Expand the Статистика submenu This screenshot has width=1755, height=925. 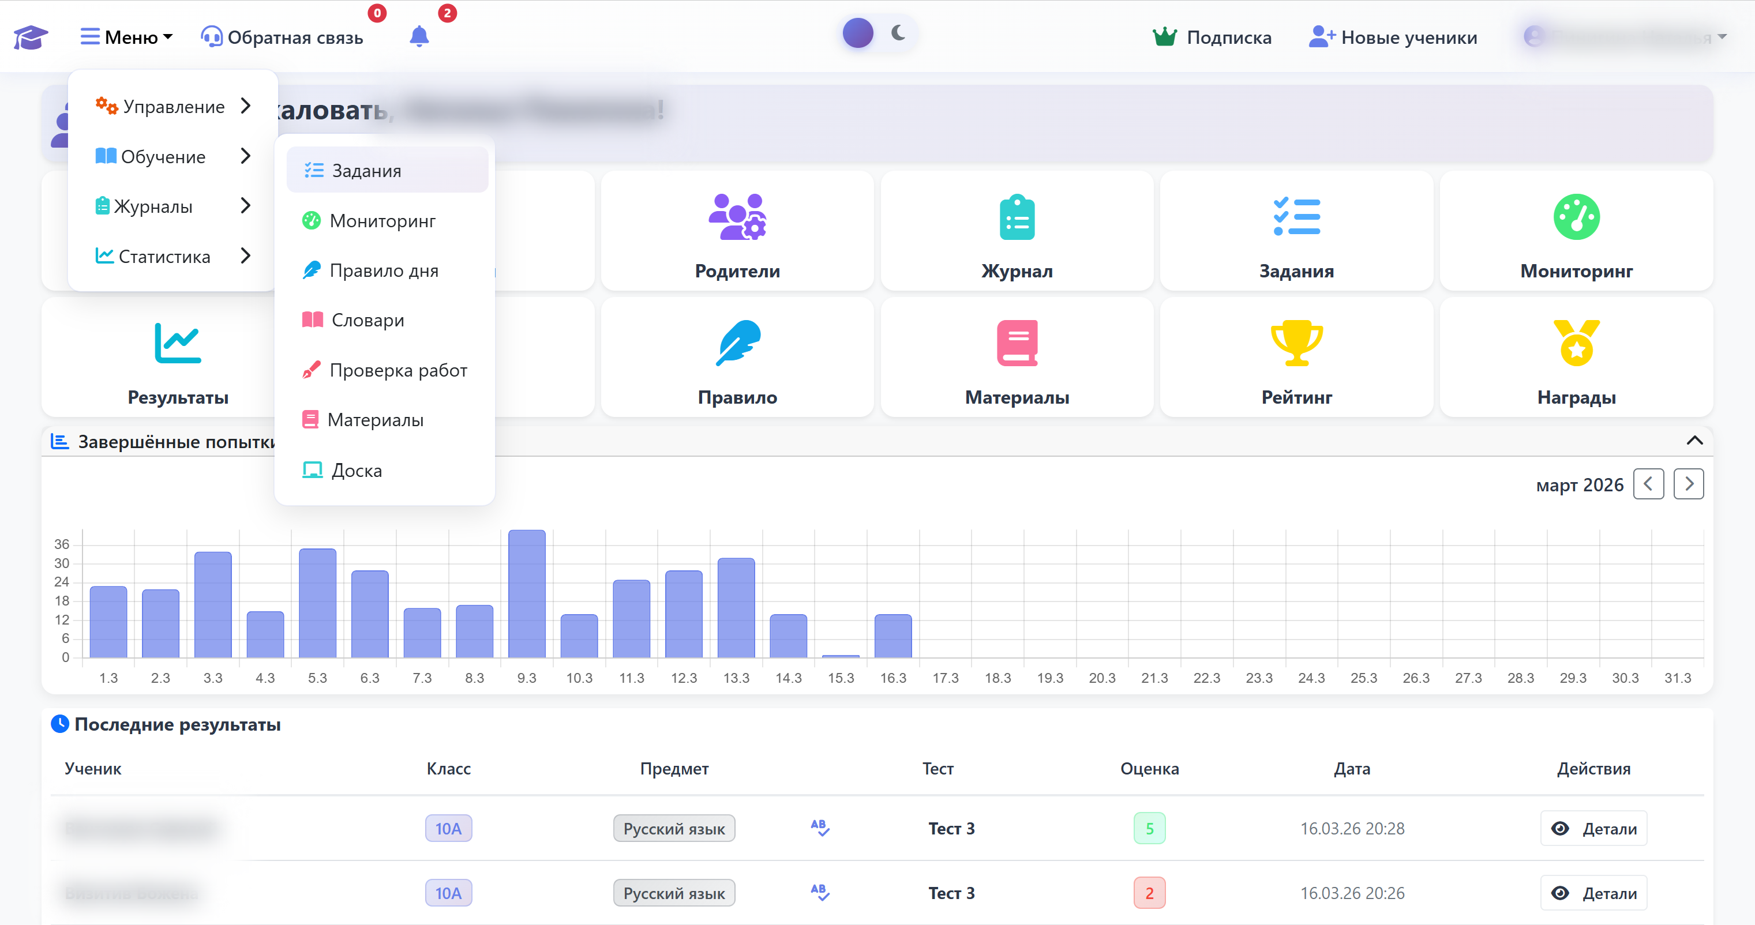[173, 256]
